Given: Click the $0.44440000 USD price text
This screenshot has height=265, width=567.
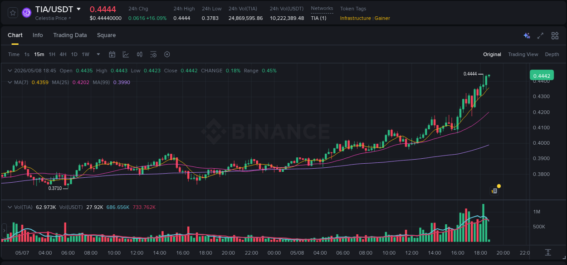Looking at the screenshot, I should coord(106,18).
